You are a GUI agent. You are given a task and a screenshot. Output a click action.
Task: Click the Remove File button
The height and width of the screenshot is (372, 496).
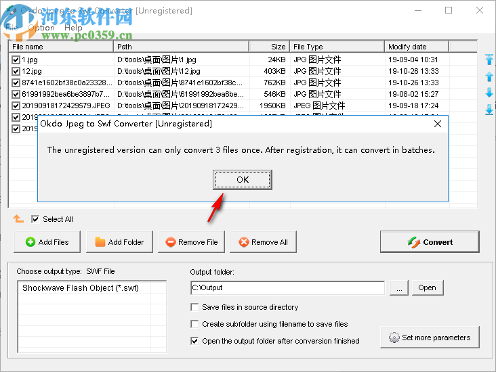pyautogui.click(x=191, y=242)
